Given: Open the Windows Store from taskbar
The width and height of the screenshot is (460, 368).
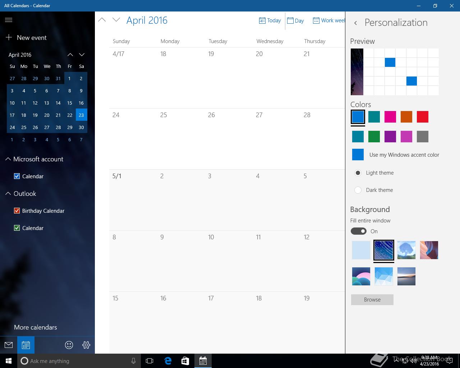Looking at the screenshot, I should pyautogui.click(x=185, y=361).
